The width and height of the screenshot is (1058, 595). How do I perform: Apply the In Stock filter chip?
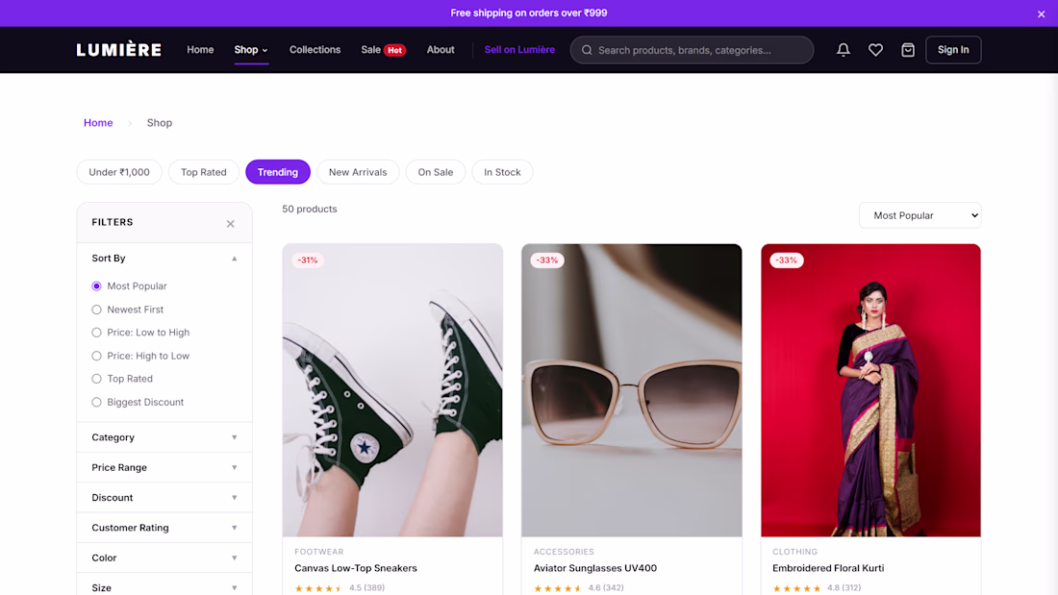coord(502,172)
